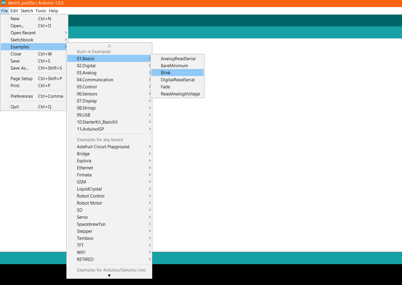Image resolution: width=402 pixels, height=285 pixels.
Task: Expand SD library examples
Action: pos(109,210)
